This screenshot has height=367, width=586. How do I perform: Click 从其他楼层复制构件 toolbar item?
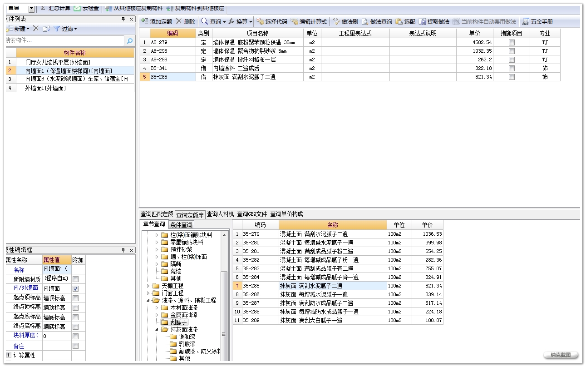tap(134, 8)
